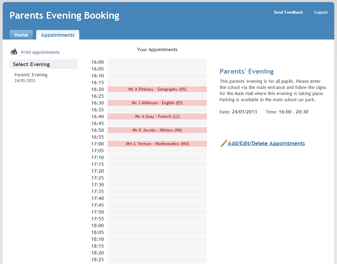Screen dimensions: 337x264
Task: Click the empty 16:00 time slot
Action: [157, 62]
